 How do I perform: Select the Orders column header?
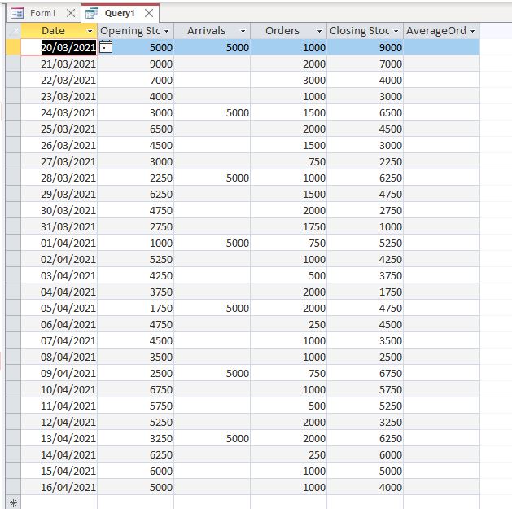(289, 31)
